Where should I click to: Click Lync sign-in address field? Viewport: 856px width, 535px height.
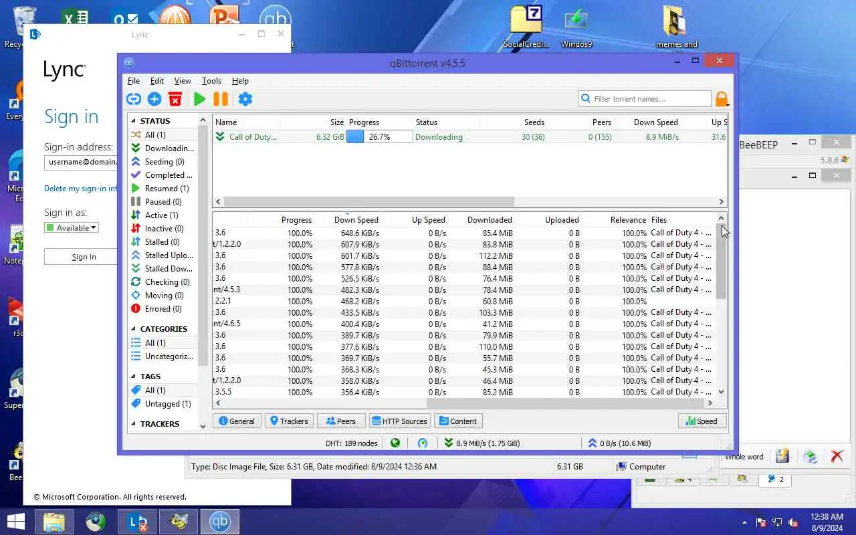[81, 162]
